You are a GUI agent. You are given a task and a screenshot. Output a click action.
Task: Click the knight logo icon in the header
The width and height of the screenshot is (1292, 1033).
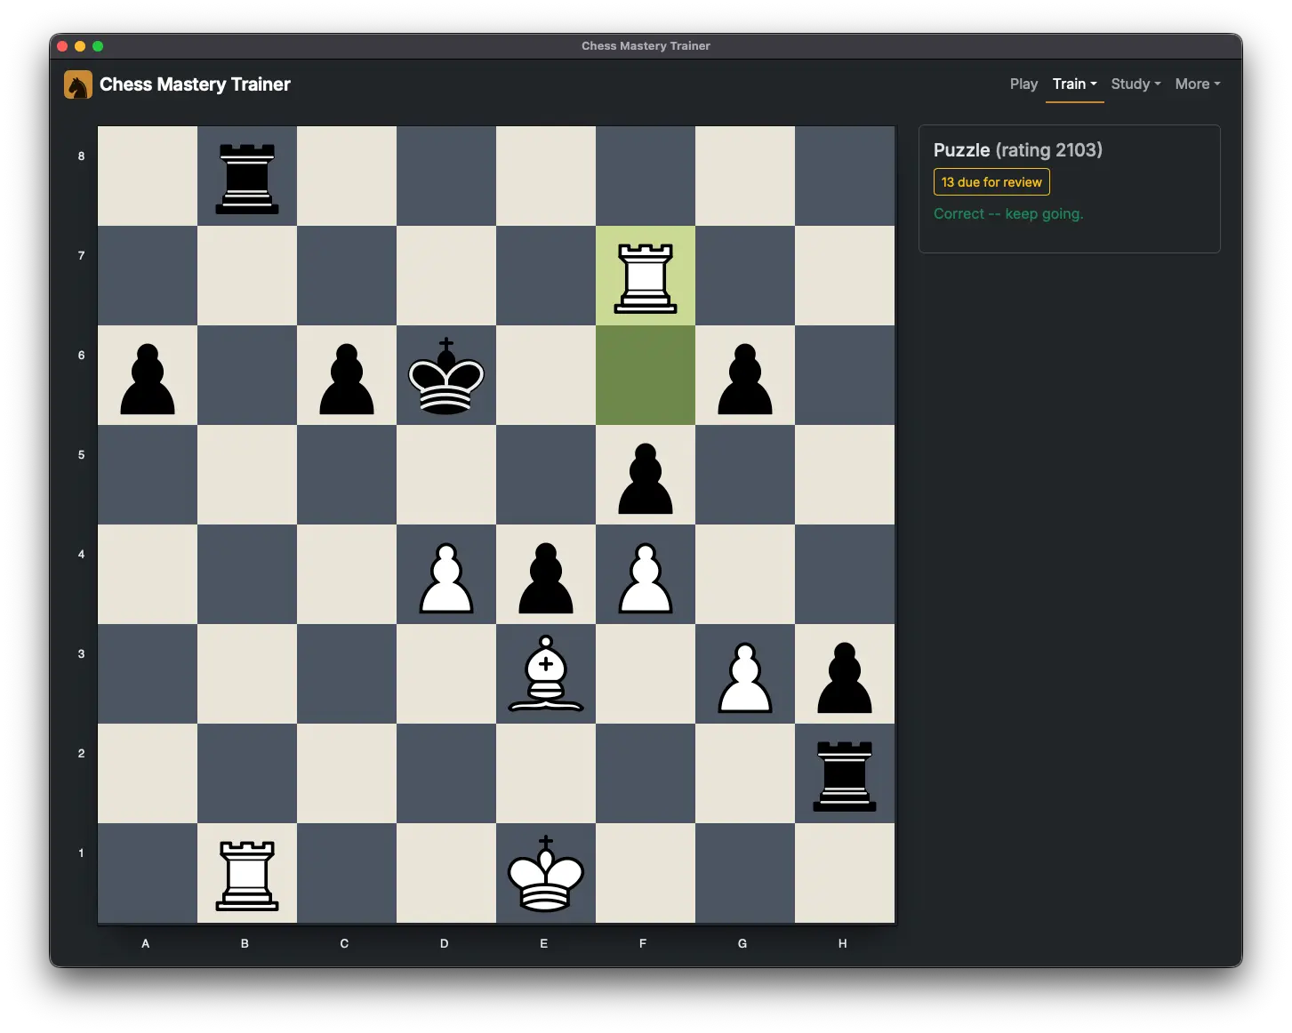[x=78, y=84]
